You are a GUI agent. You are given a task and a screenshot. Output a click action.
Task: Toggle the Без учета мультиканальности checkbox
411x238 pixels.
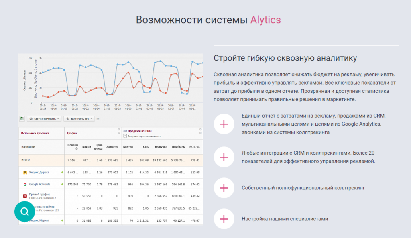point(125,136)
